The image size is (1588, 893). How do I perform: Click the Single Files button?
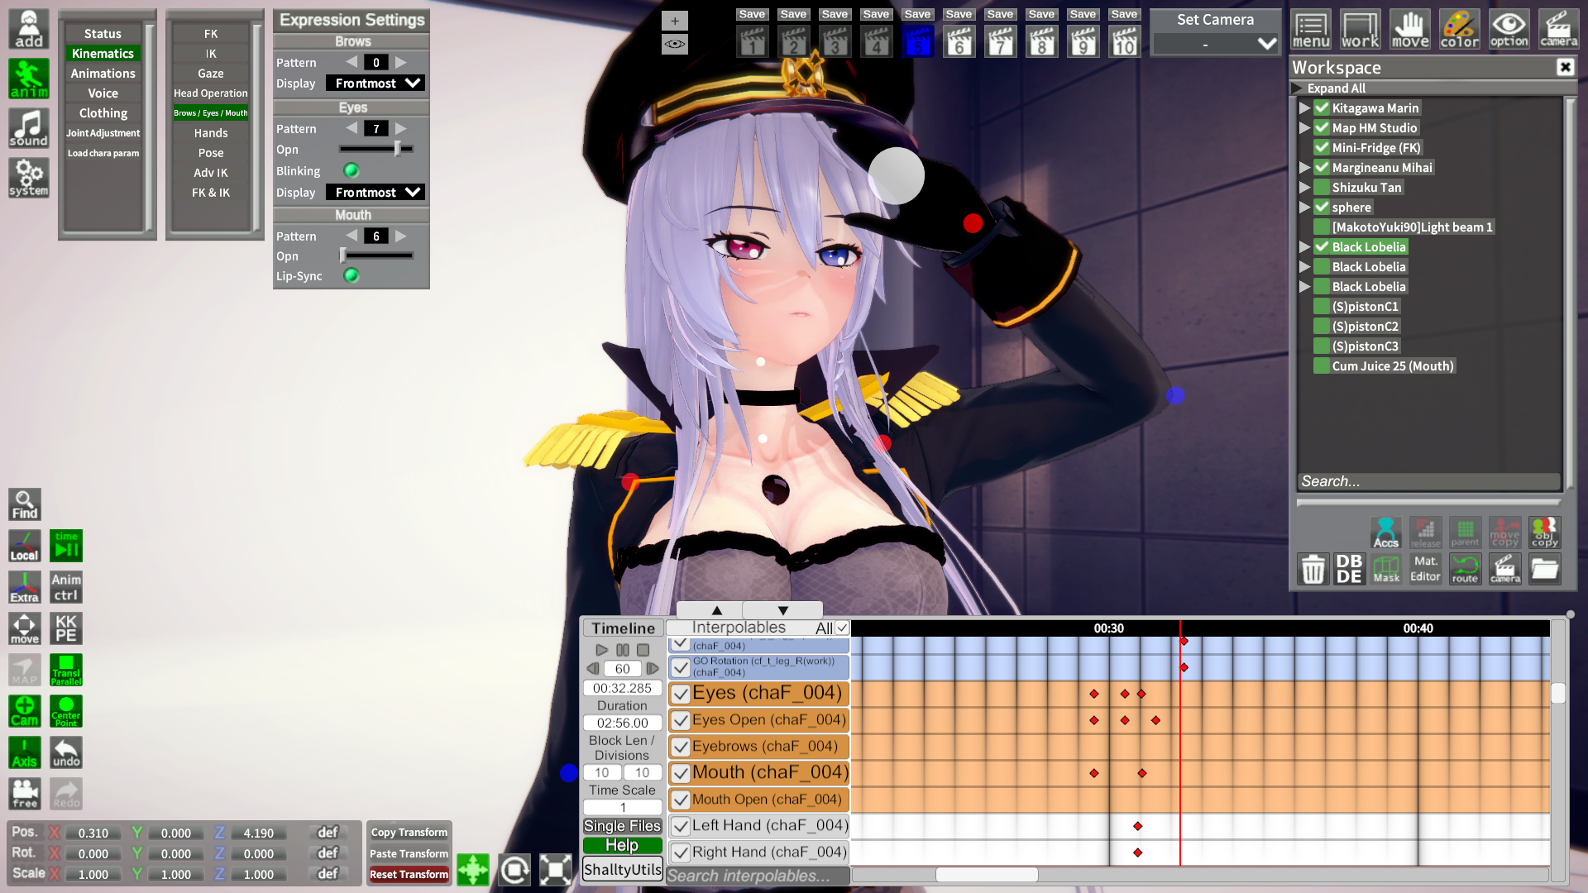tap(623, 825)
